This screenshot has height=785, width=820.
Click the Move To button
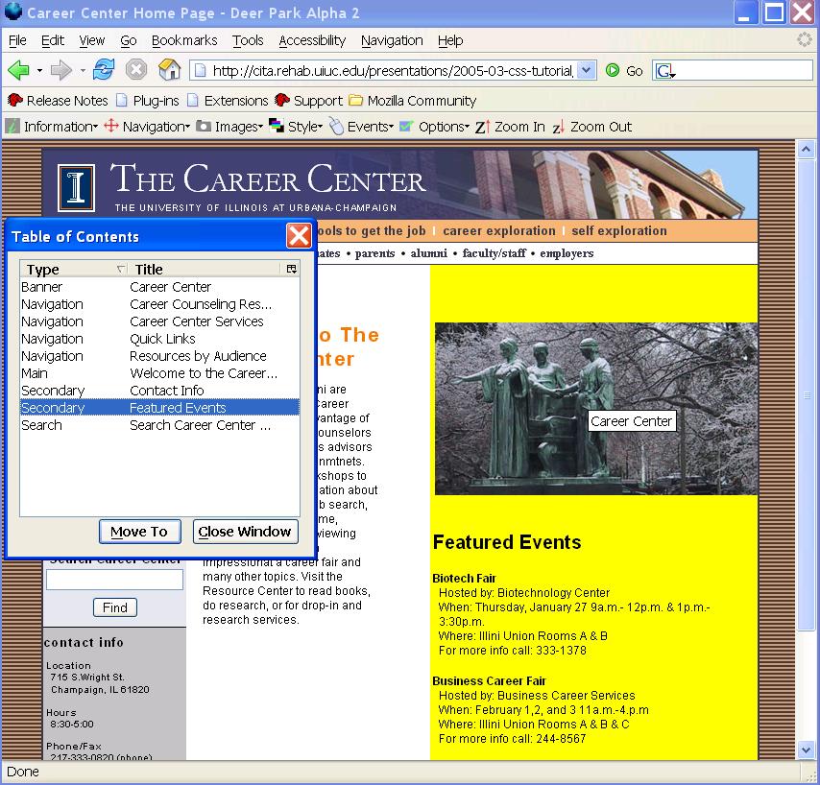pos(139,532)
